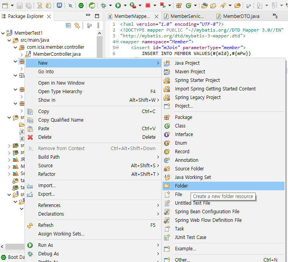Maximize the Package Explorer view
Viewport: 288px width, 262px height.
click(x=97, y=16)
